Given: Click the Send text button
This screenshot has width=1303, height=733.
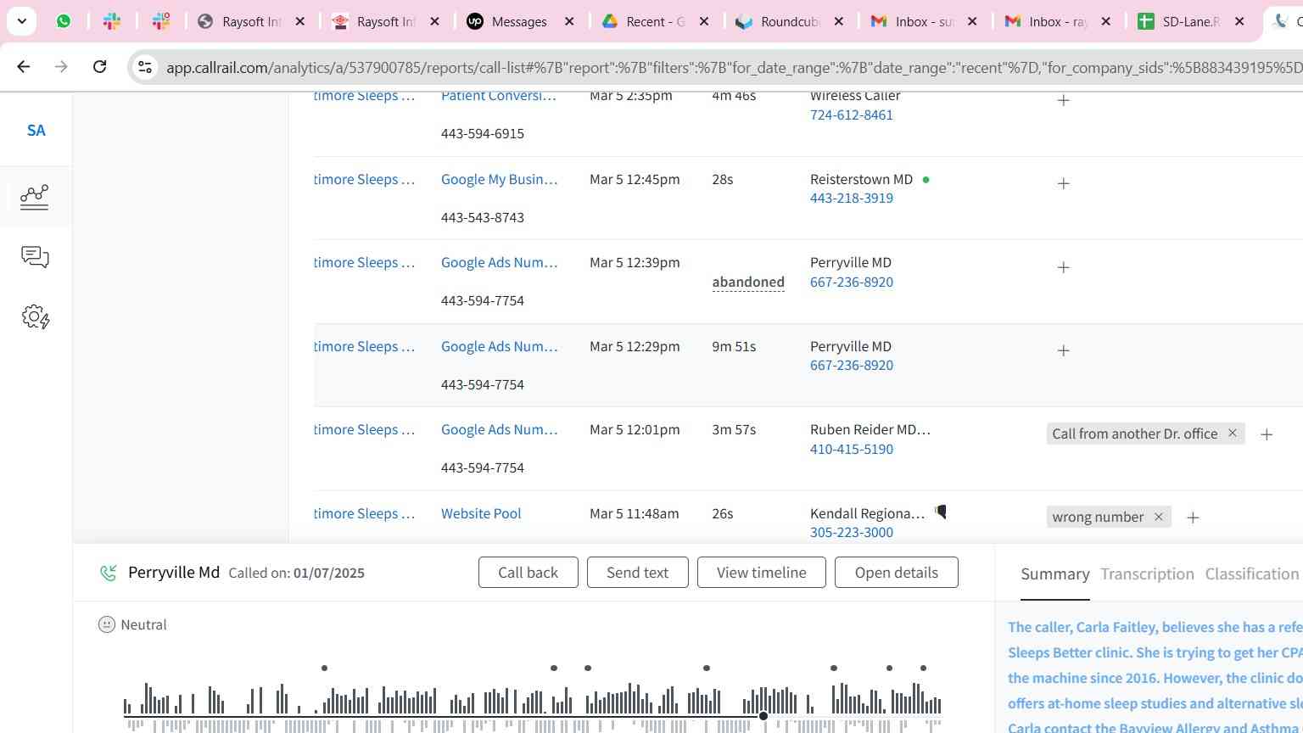Looking at the screenshot, I should click(637, 573).
